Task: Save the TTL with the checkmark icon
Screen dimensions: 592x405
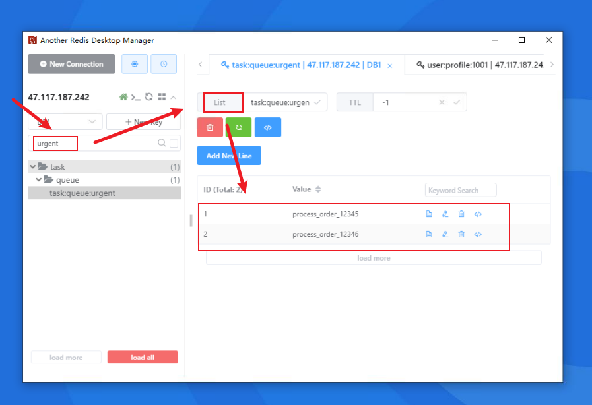Action: coord(457,102)
